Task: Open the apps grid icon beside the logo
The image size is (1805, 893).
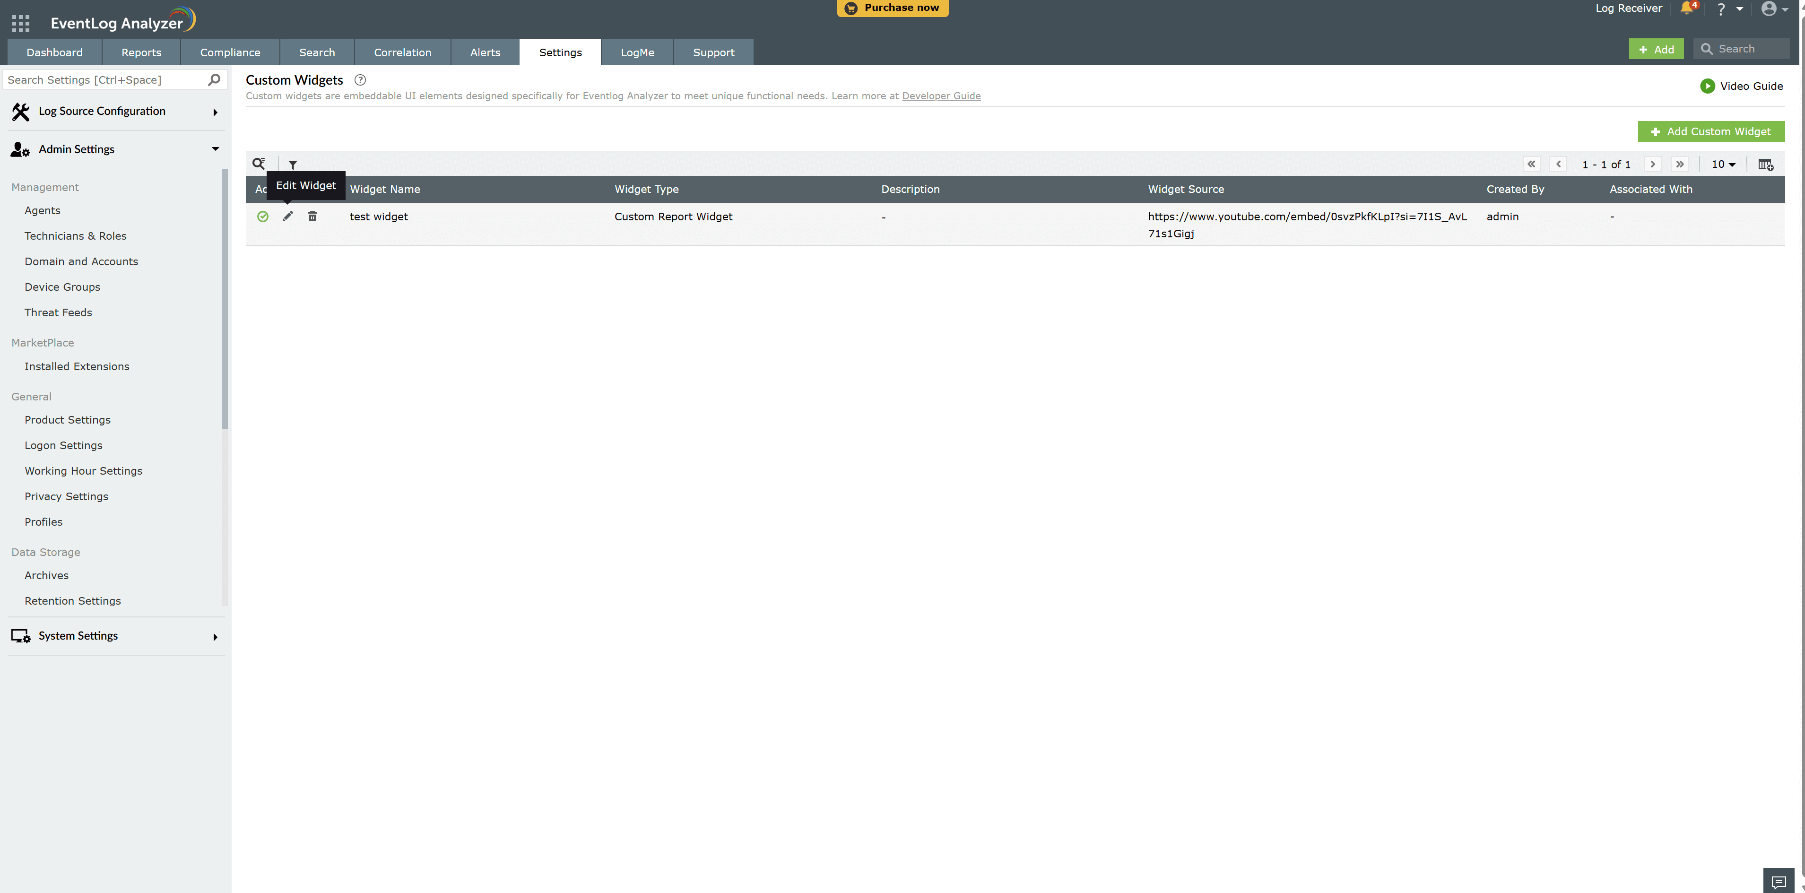Action: point(20,22)
